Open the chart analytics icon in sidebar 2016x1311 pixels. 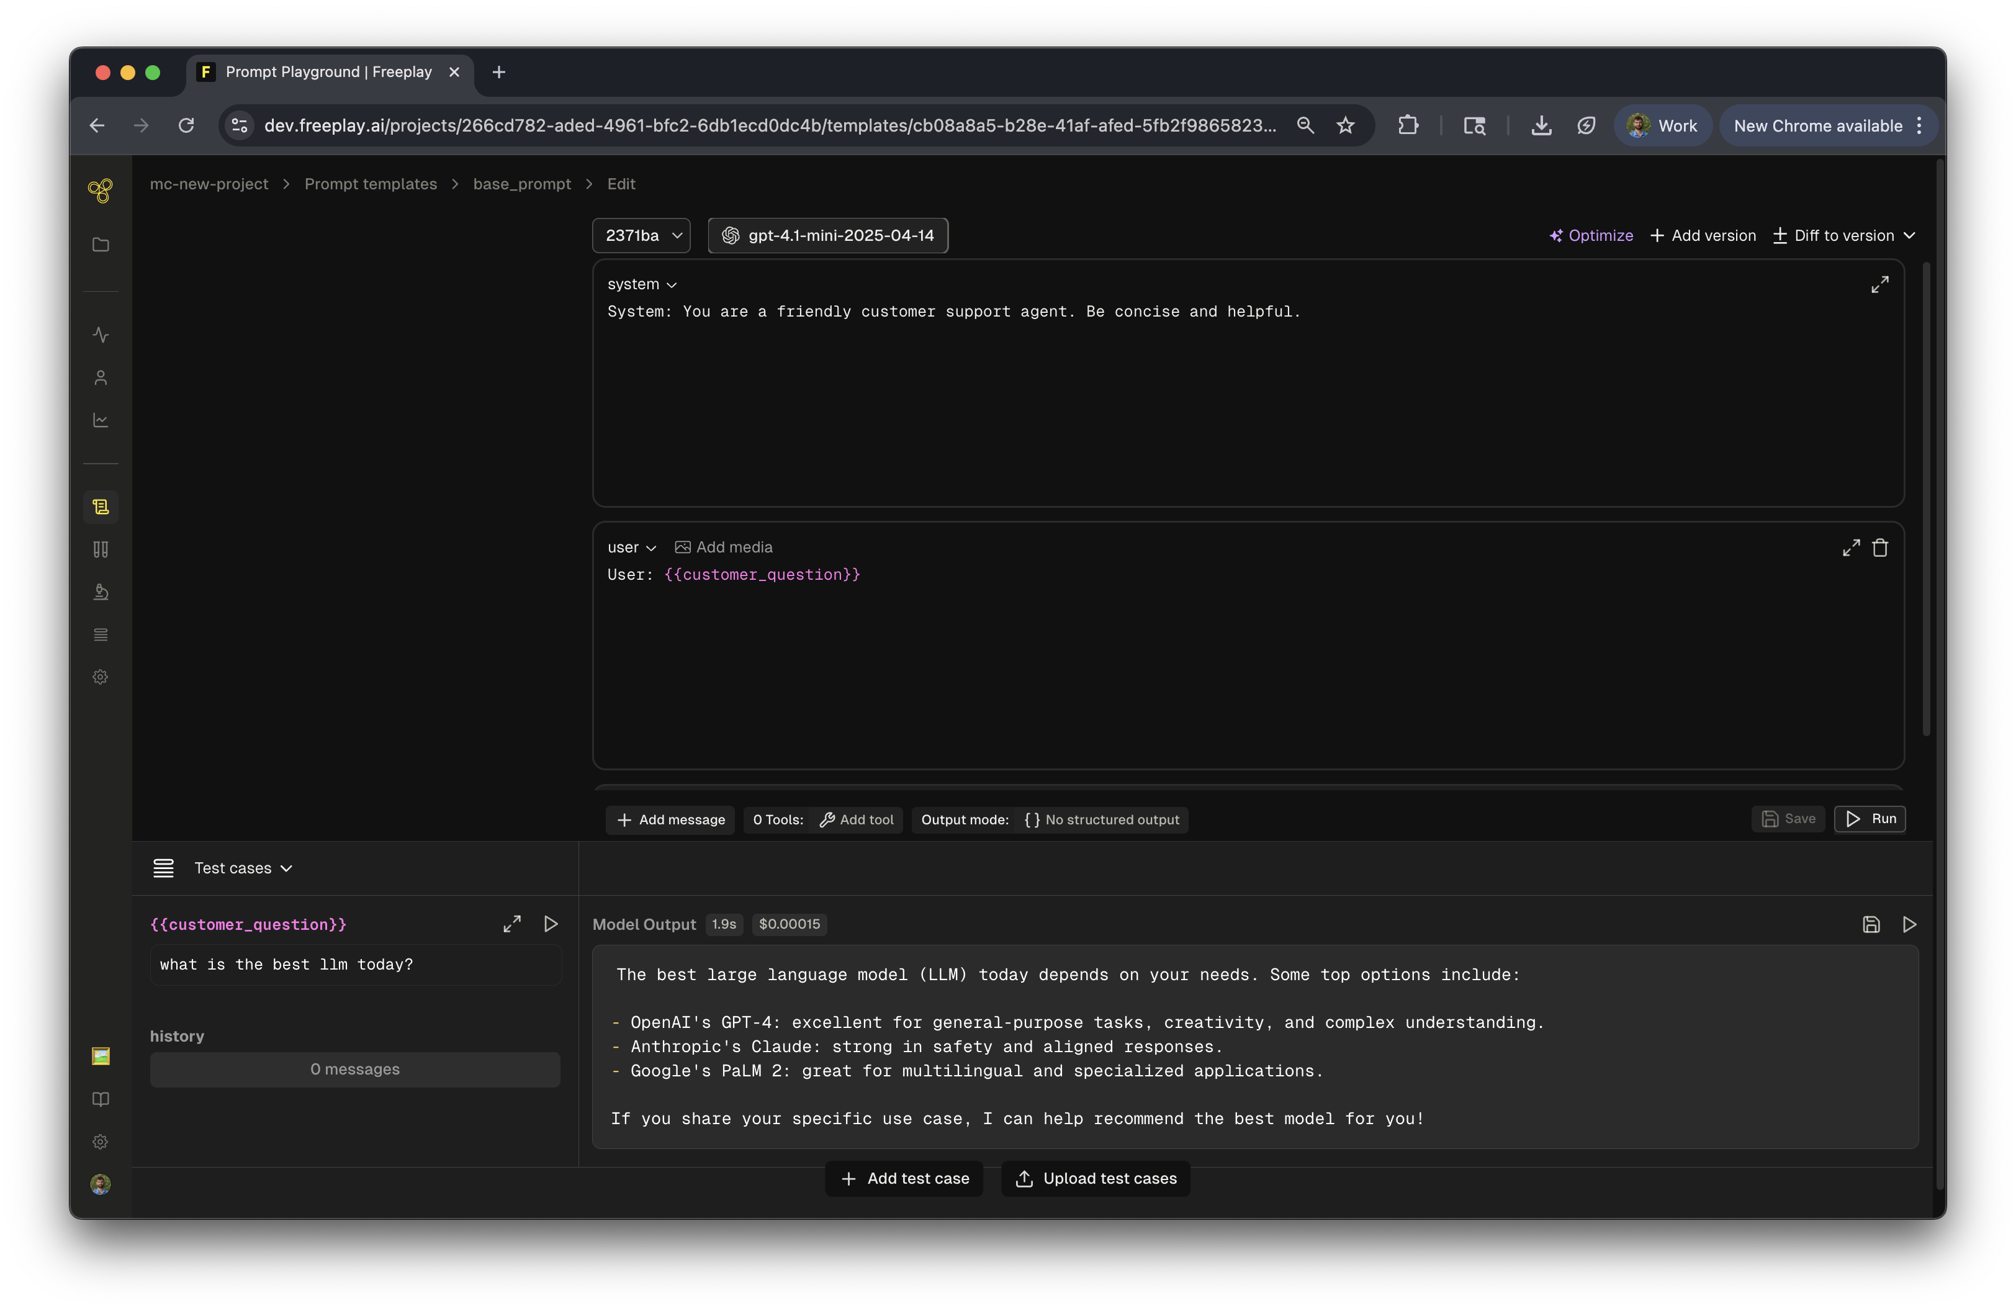click(x=100, y=420)
